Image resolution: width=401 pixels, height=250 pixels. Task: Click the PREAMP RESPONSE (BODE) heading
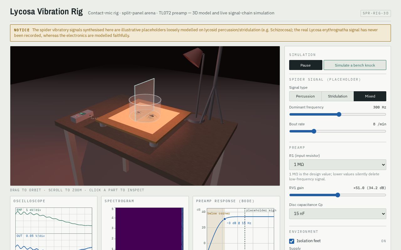click(x=225, y=201)
